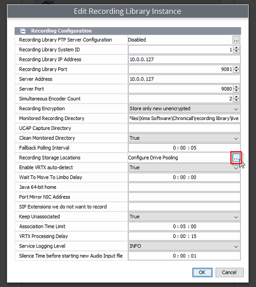Open FTP Server Configuration ellipsis button
This screenshot has height=287, width=256.
click(x=236, y=40)
